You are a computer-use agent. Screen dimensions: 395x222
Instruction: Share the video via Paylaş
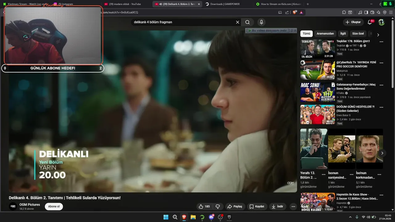tap(235, 207)
